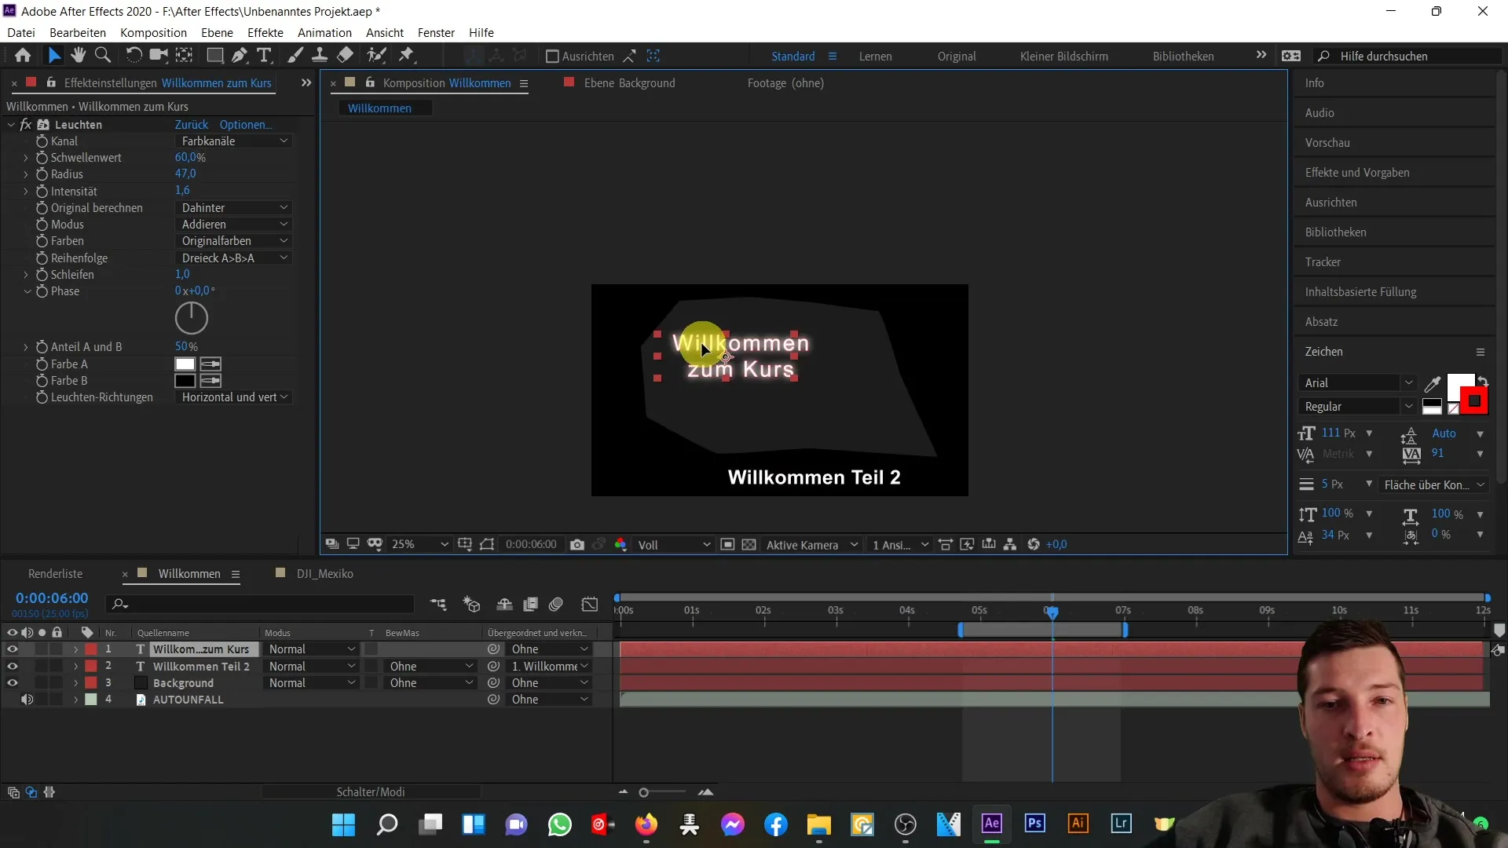This screenshot has height=848, width=1508.
Task: Expand layer 2 Willkommen Teil 2 settings
Action: (x=75, y=666)
